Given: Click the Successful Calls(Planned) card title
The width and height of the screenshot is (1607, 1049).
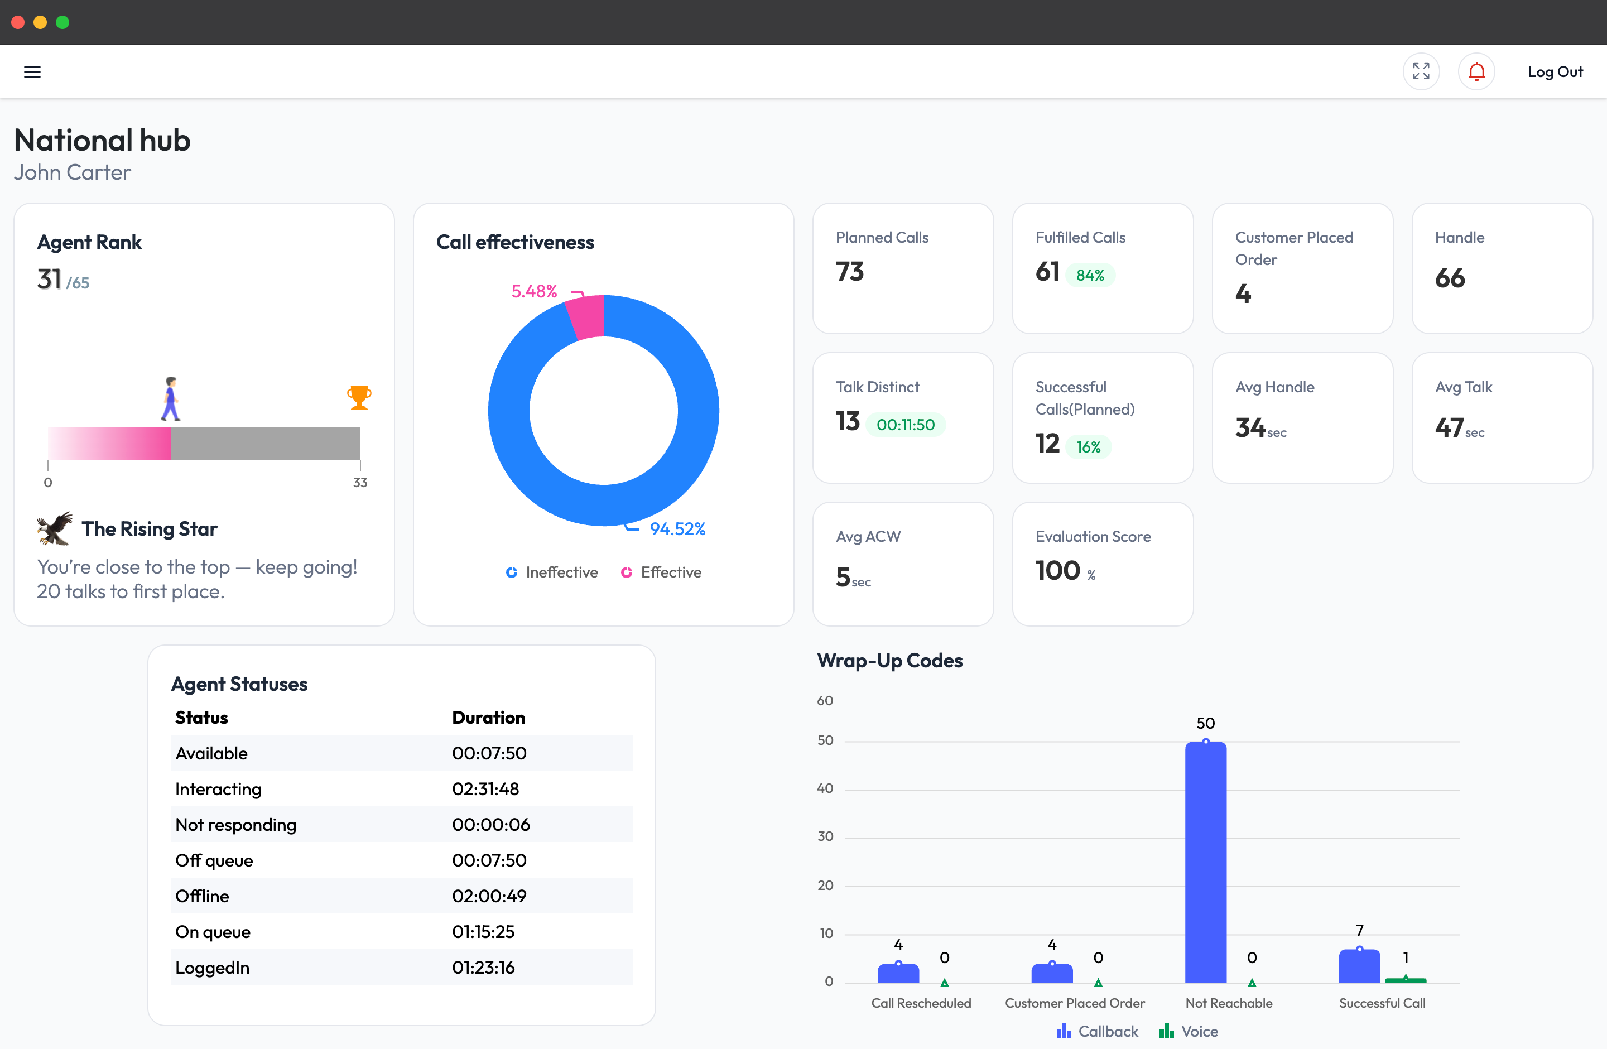Looking at the screenshot, I should (1085, 398).
